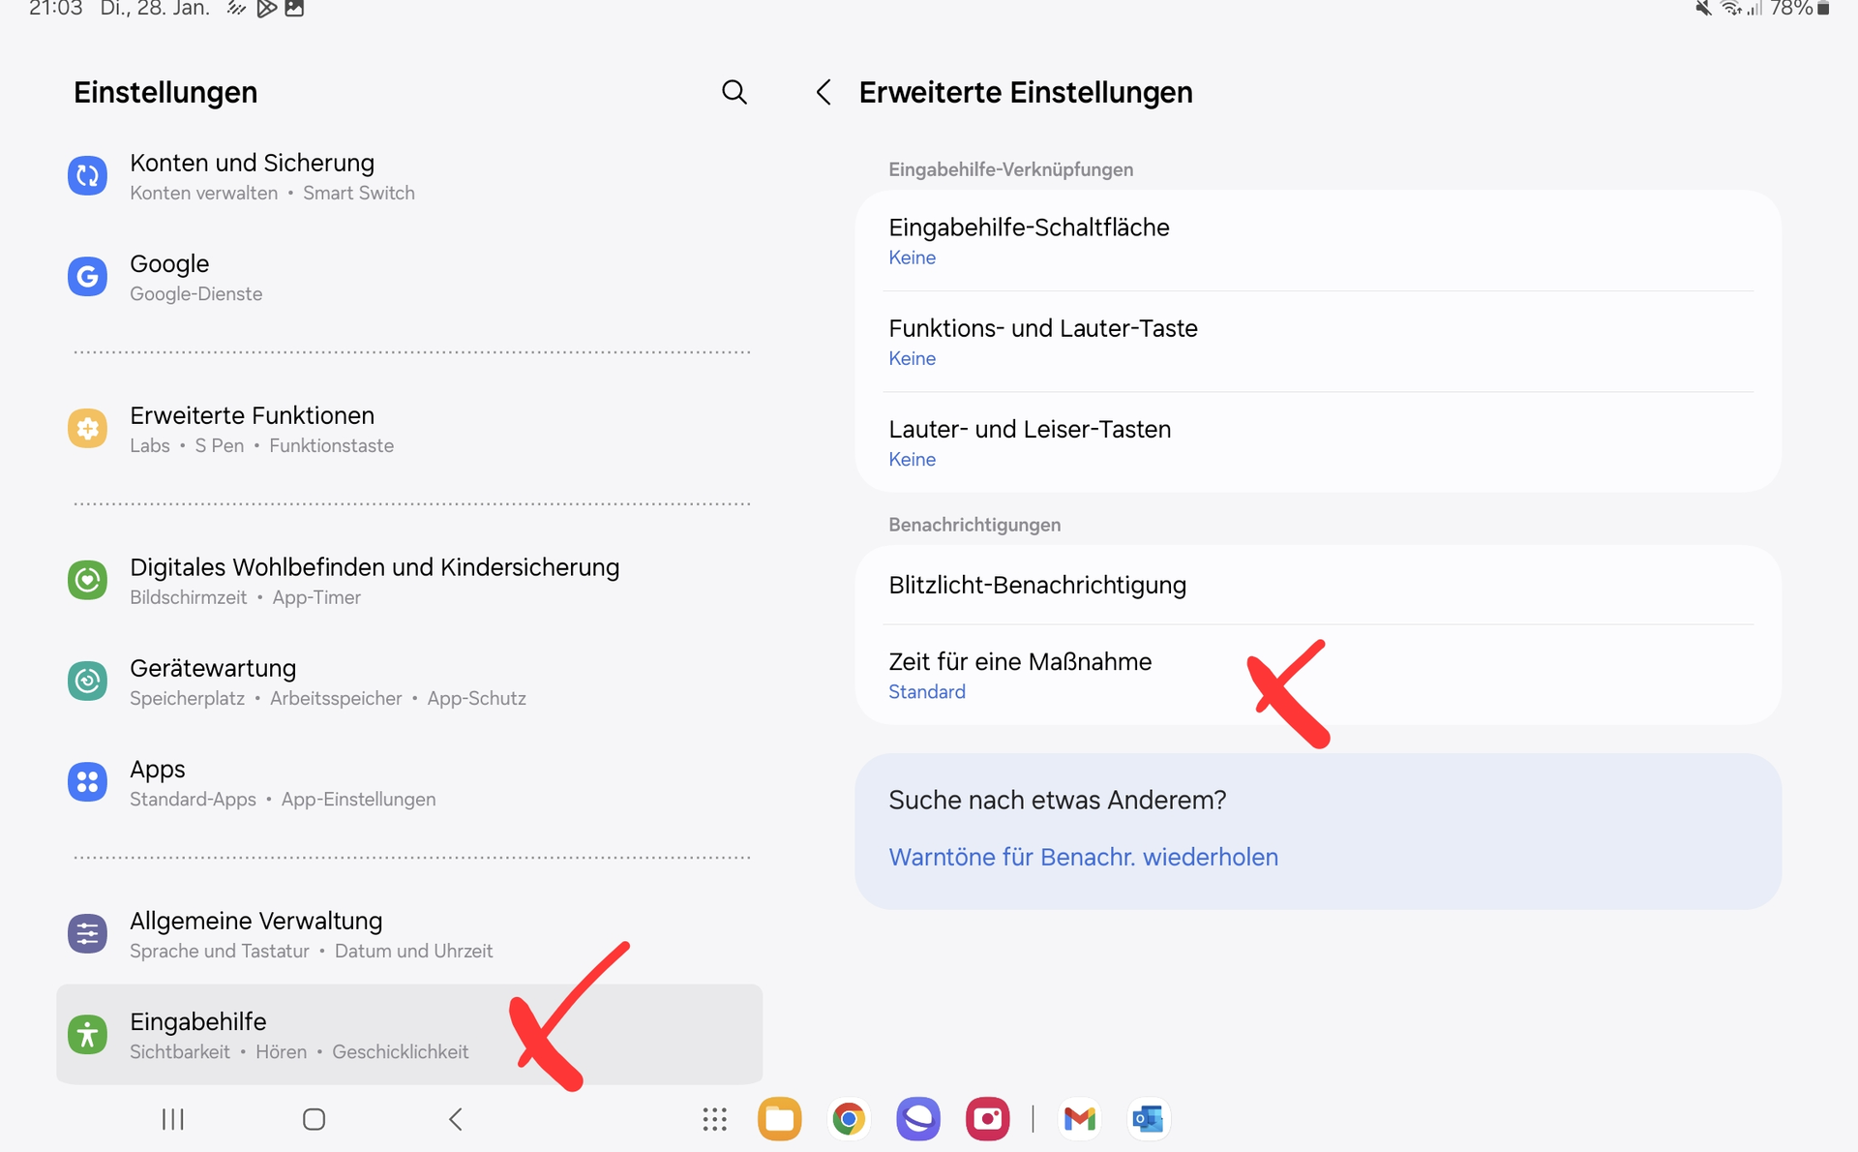Open recent apps via navigation bar
Screen dimensions: 1858x1152
pyautogui.click(x=173, y=1119)
